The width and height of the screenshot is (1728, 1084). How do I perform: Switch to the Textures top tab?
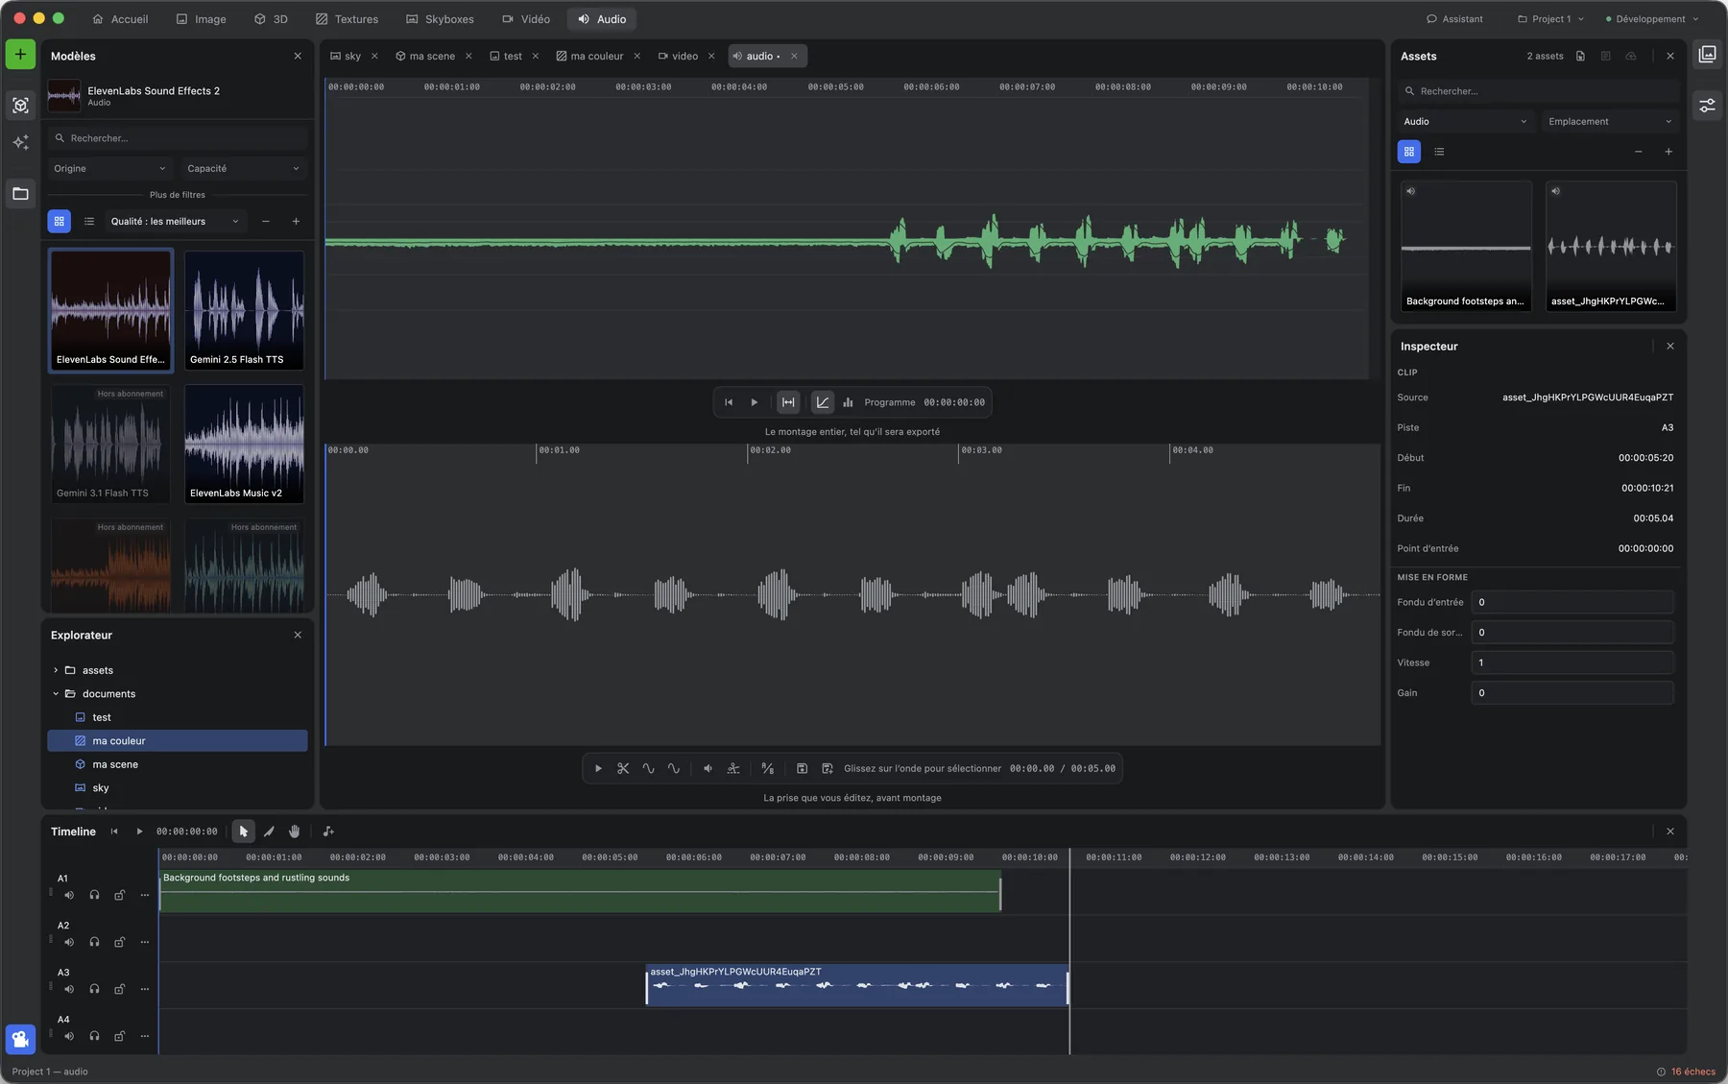pos(347,19)
